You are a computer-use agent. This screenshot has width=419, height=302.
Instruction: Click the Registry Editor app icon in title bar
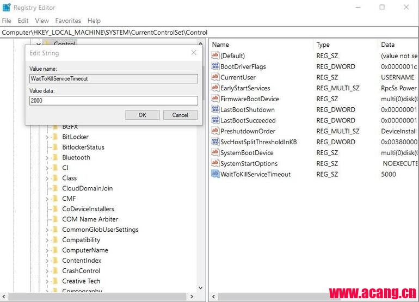tap(7, 7)
